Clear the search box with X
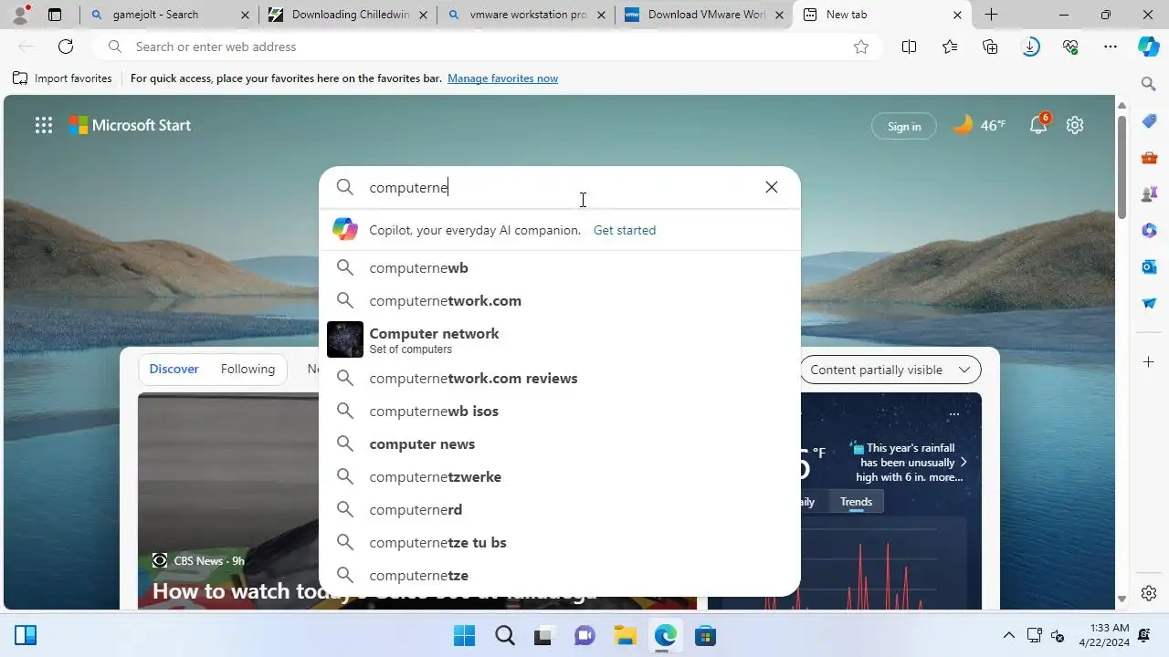The width and height of the screenshot is (1169, 657). pos(772,187)
